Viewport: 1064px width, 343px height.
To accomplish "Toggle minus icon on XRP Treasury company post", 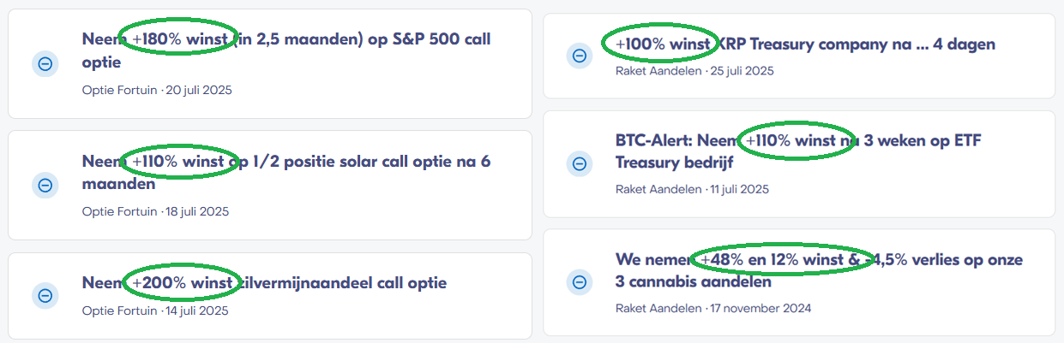I will point(579,56).
